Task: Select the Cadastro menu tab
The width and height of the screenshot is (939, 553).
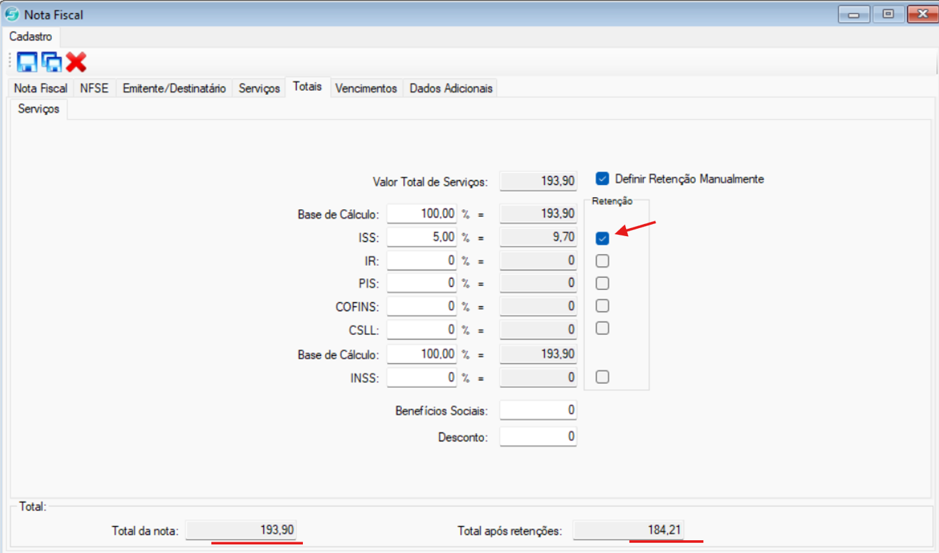Action: tap(30, 36)
